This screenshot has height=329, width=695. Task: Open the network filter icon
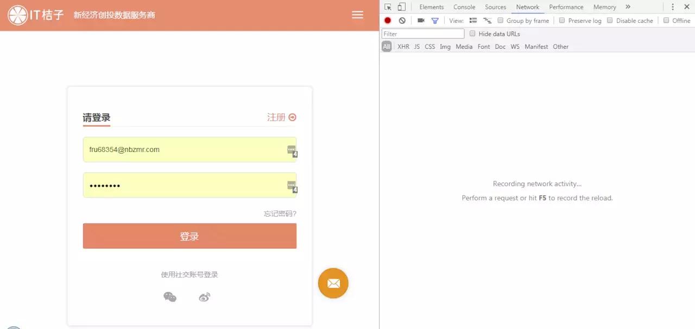pyautogui.click(x=434, y=20)
